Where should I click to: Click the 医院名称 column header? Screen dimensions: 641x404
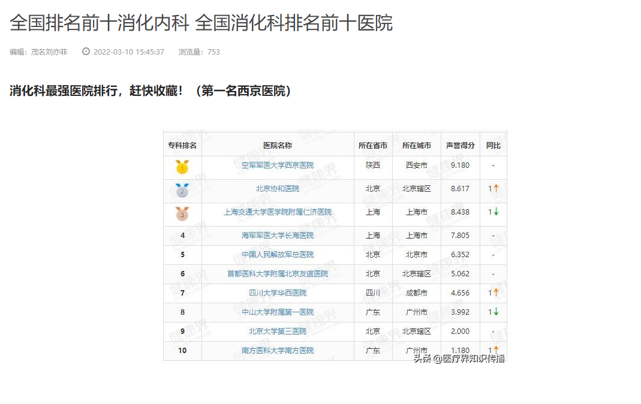[x=278, y=146]
